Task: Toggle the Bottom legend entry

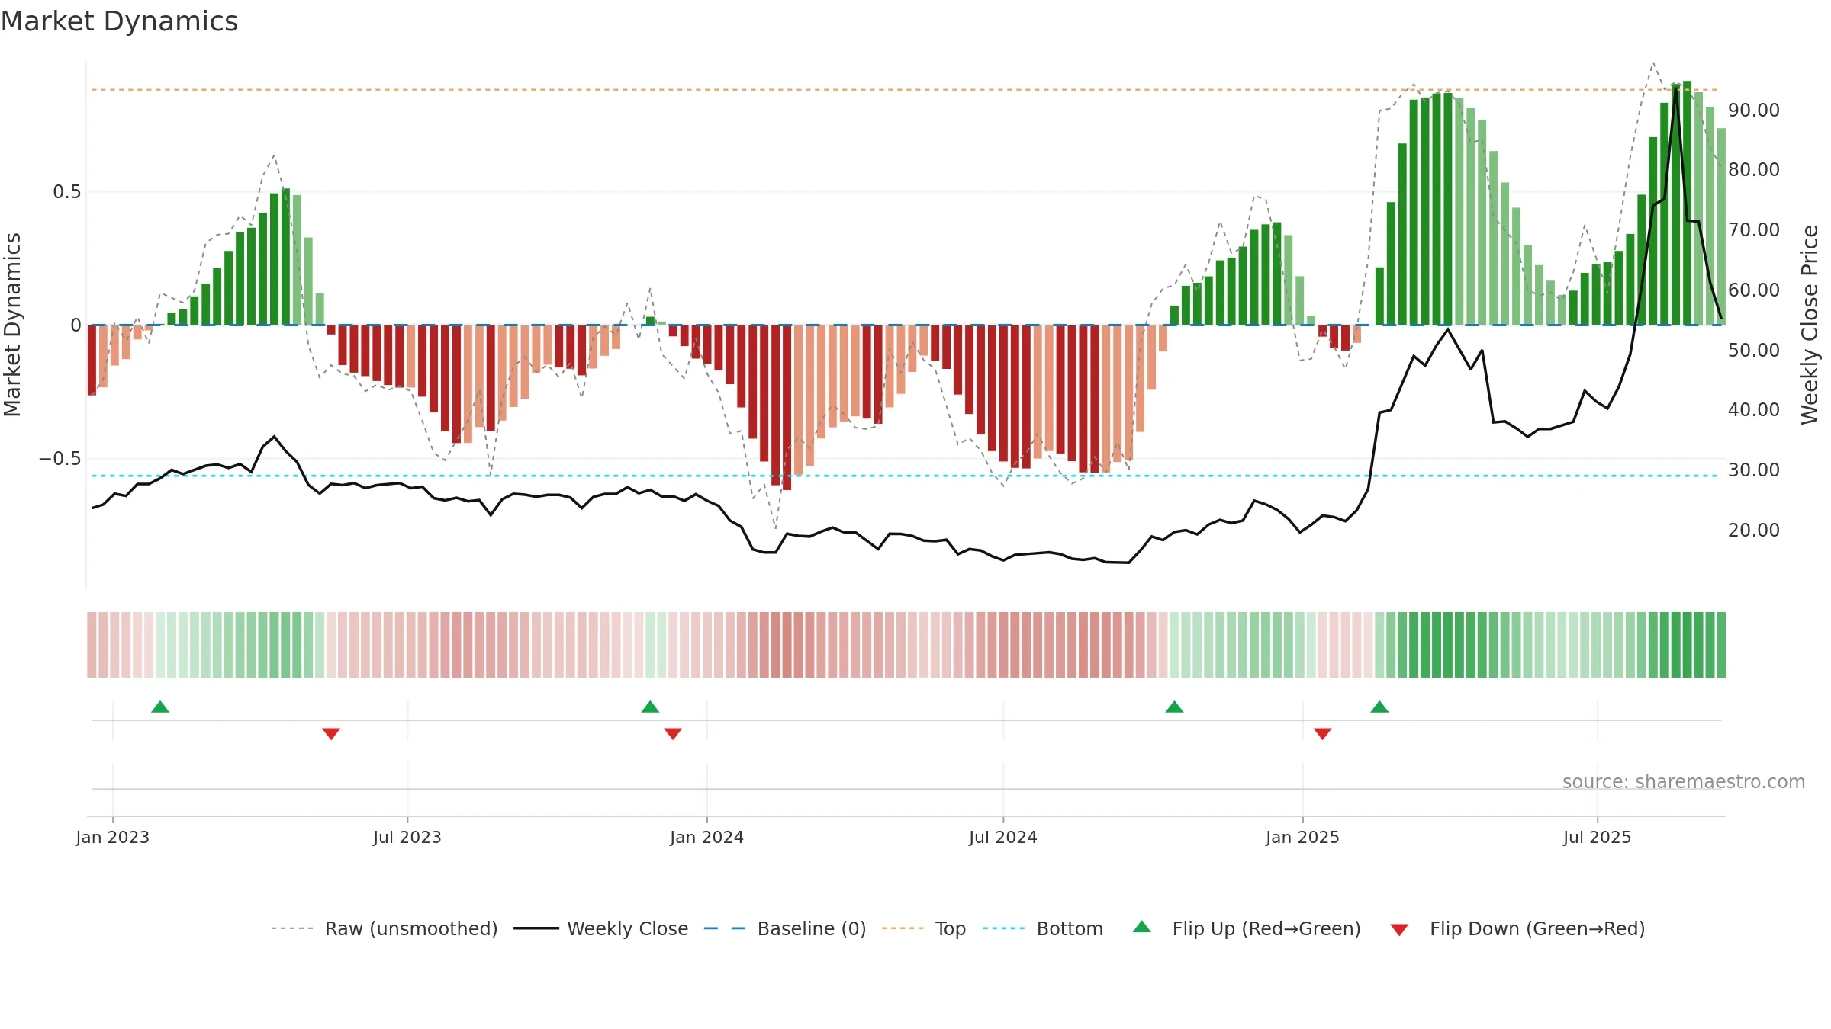Action: [x=1042, y=928]
